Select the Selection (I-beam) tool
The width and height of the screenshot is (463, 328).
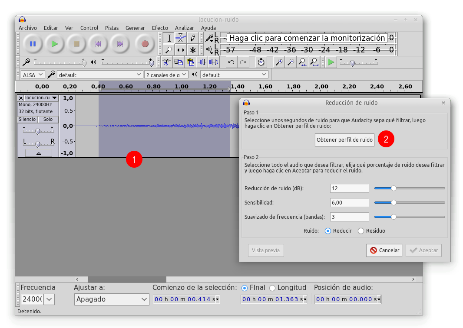click(169, 38)
